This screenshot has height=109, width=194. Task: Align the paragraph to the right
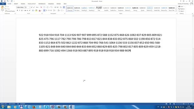[x=49, y=11]
